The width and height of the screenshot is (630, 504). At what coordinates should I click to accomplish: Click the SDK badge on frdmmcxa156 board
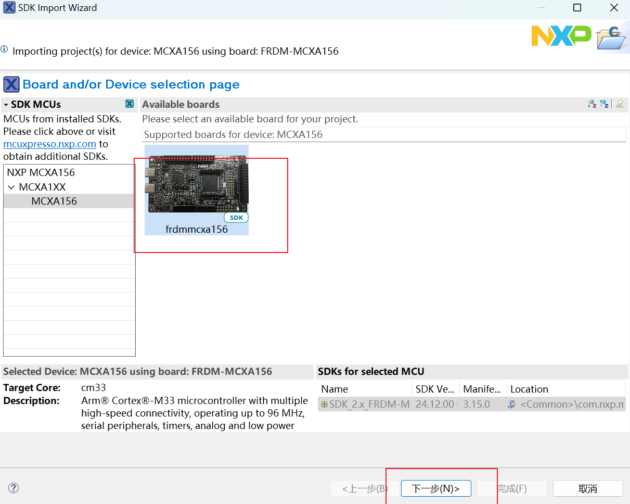tap(236, 218)
